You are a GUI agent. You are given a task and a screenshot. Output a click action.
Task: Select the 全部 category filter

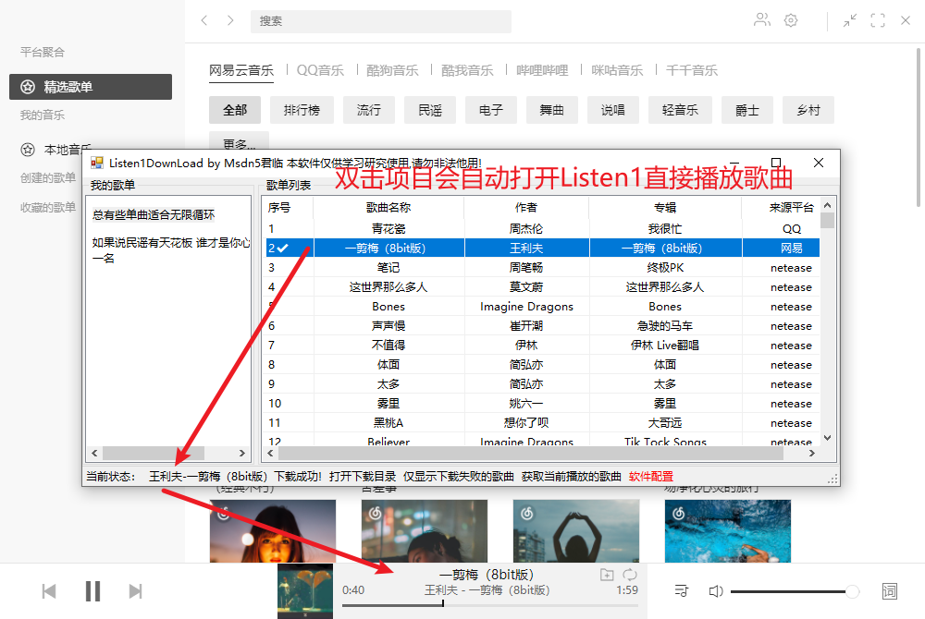(x=235, y=110)
